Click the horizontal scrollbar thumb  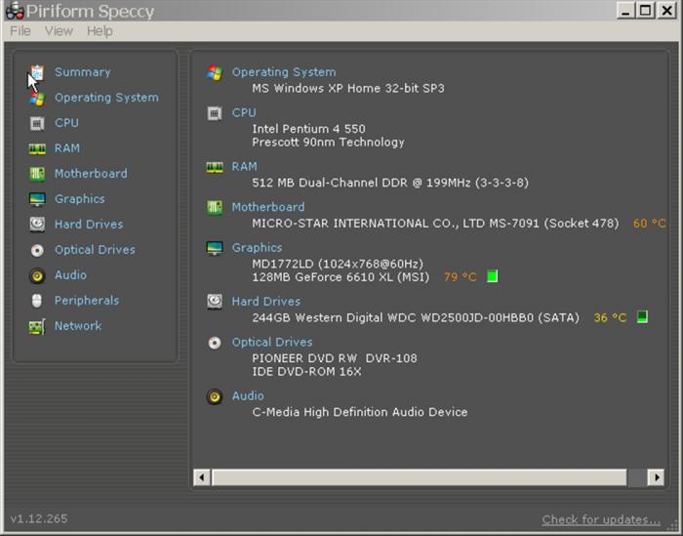[419, 477]
